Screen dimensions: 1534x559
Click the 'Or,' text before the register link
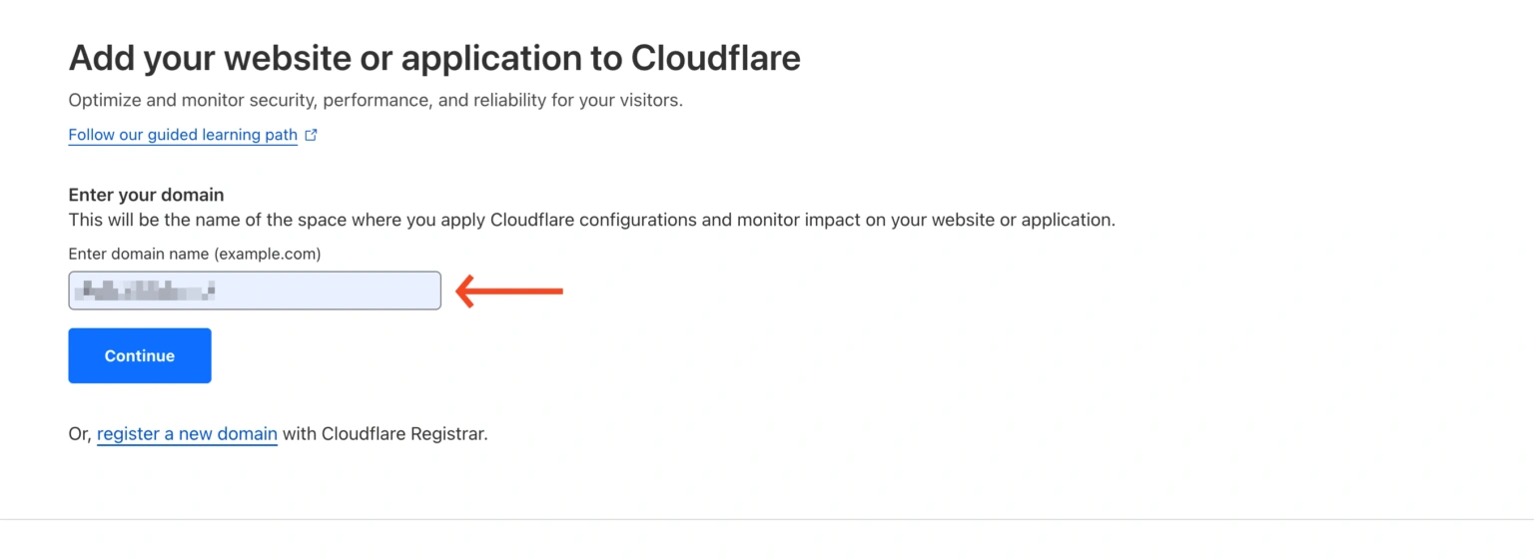click(x=80, y=434)
